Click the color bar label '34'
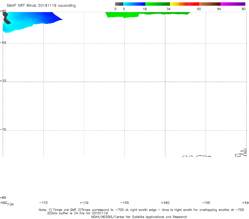The image size is (249, 219). [x=169, y=9]
